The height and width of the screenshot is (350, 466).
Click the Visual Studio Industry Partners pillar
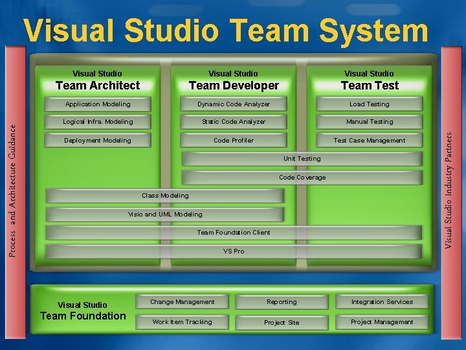coord(452,192)
